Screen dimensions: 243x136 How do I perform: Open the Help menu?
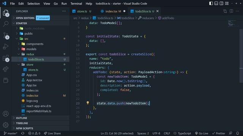point(89,3)
